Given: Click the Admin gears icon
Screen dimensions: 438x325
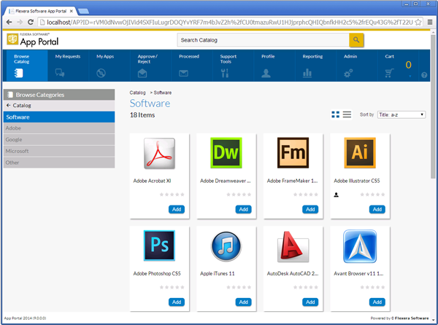Looking at the screenshot, I should coord(348,74).
